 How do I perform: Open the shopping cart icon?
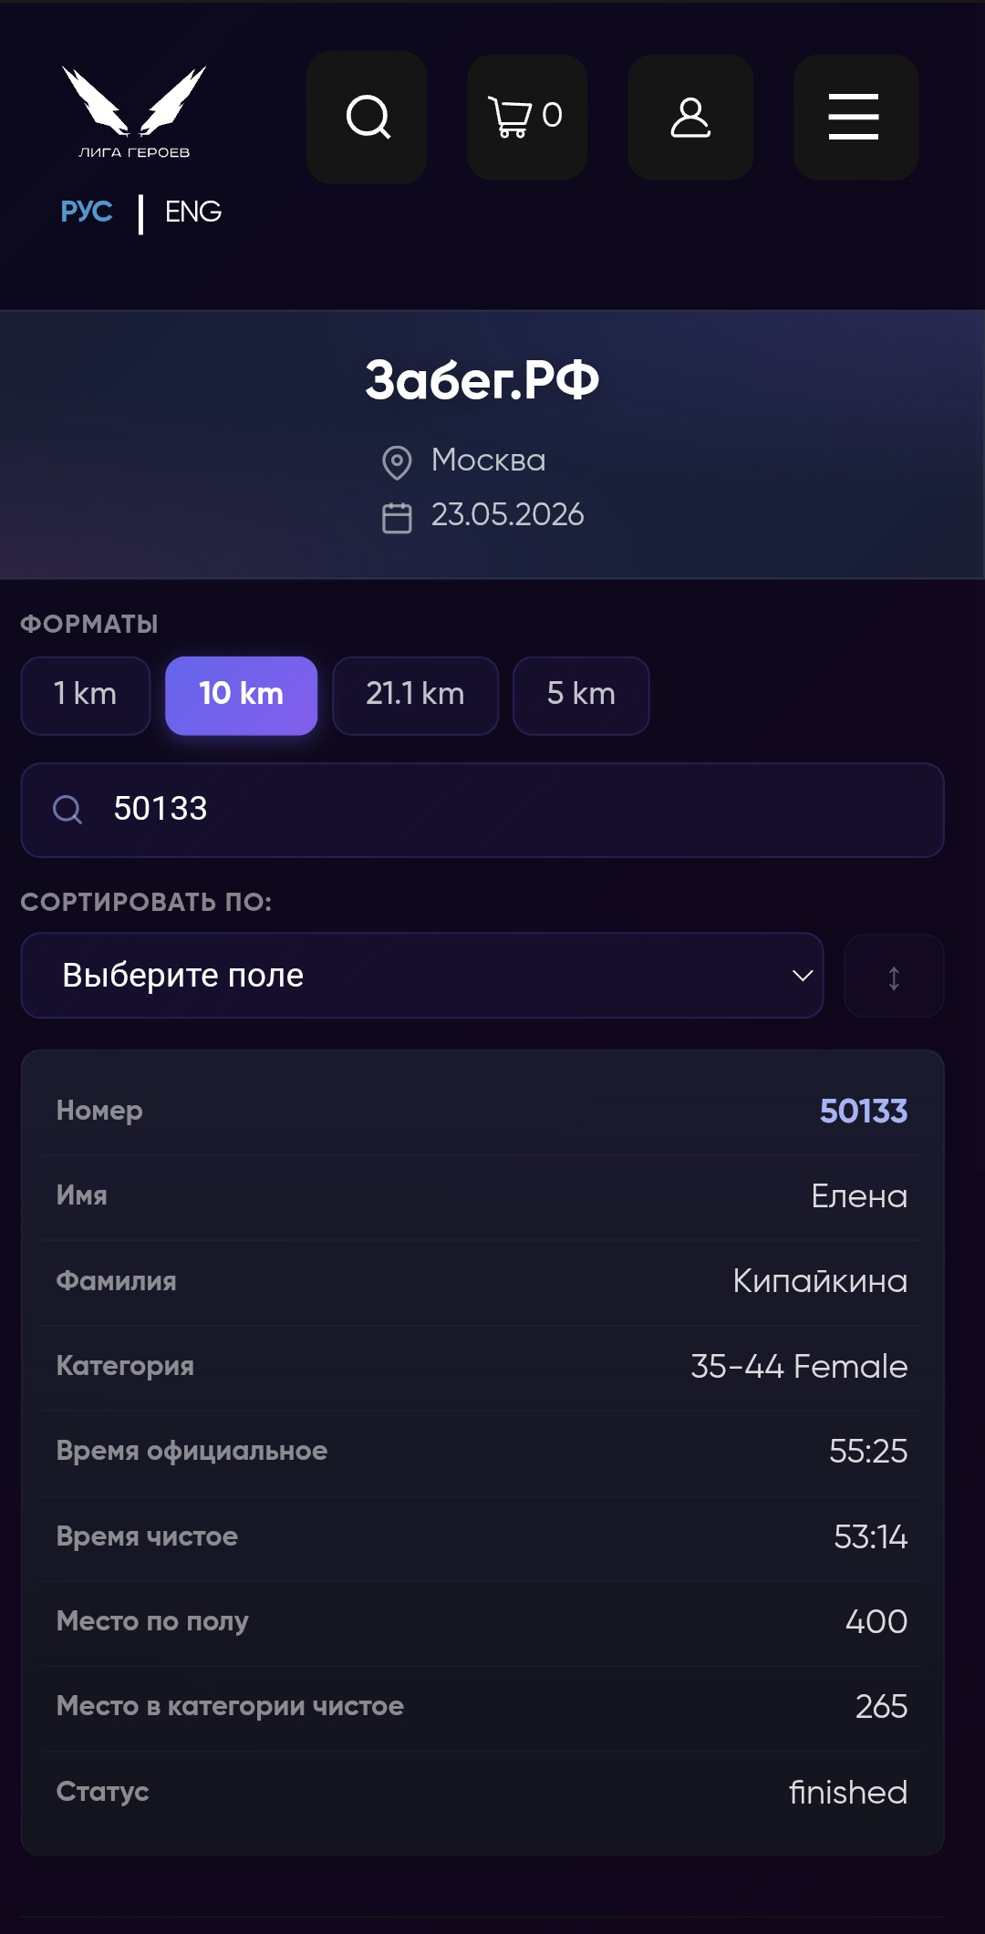526,117
